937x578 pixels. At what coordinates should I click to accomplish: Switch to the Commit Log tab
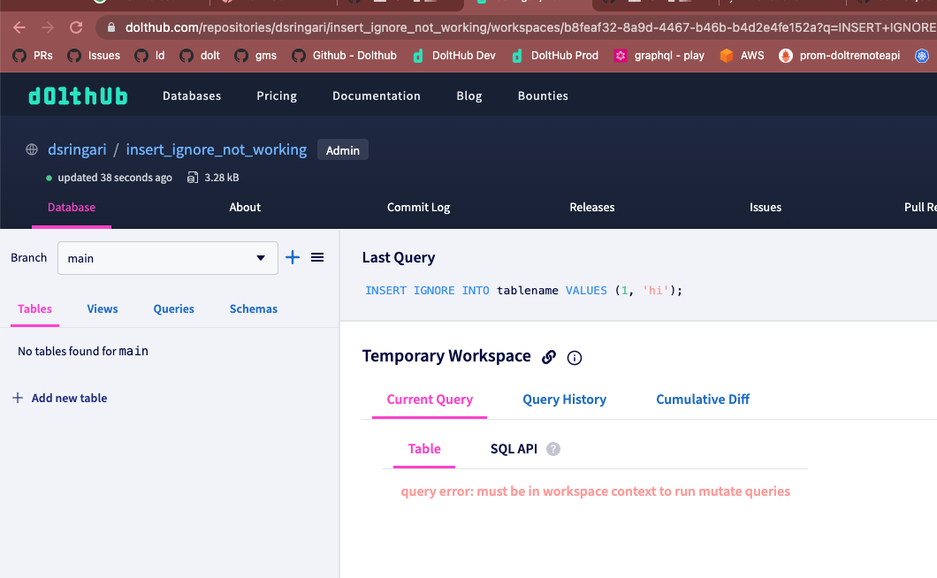tap(418, 207)
